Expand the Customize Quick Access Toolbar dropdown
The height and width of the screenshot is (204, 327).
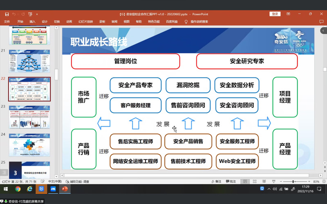[37, 14]
